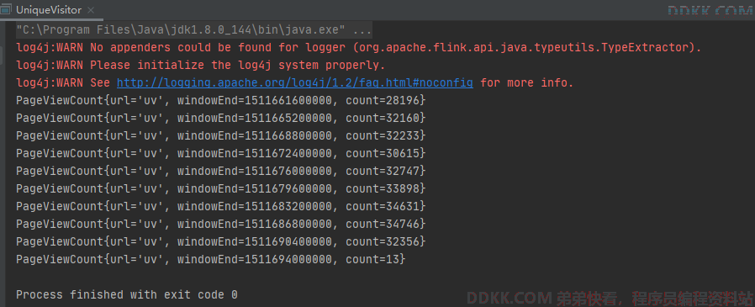Close the UniqueVisitor run tab

(x=90, y=10)
